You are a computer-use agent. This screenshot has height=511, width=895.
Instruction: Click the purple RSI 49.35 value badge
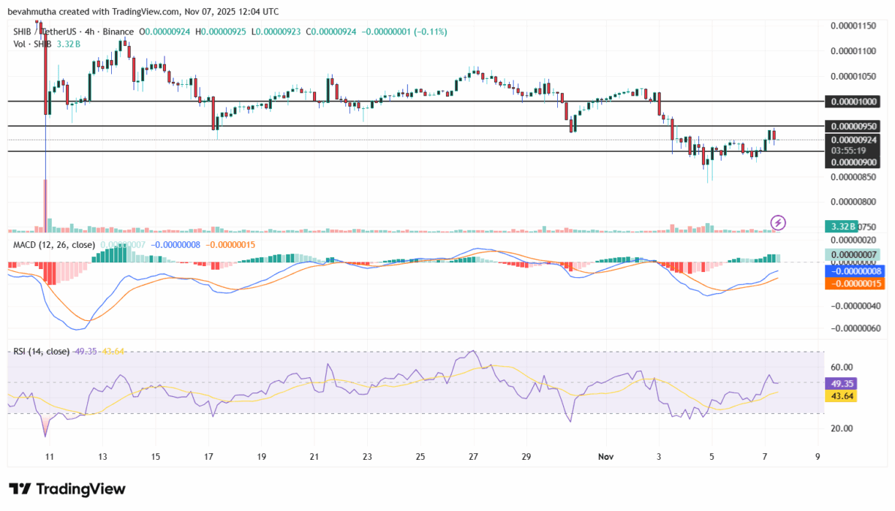point(840,383)
